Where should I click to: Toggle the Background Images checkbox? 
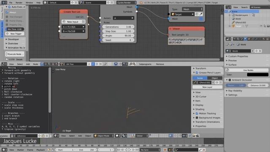[x=197, y=117]
